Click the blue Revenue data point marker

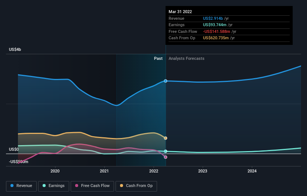pos(165,81)
